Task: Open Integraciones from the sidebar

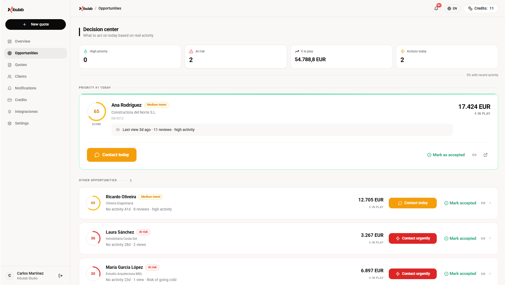Action: click(26, 111)
